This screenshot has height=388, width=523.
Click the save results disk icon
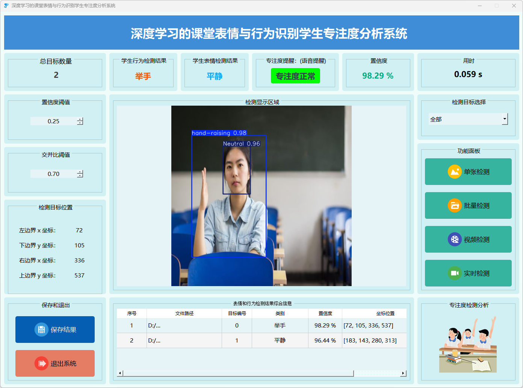point(41,330)
